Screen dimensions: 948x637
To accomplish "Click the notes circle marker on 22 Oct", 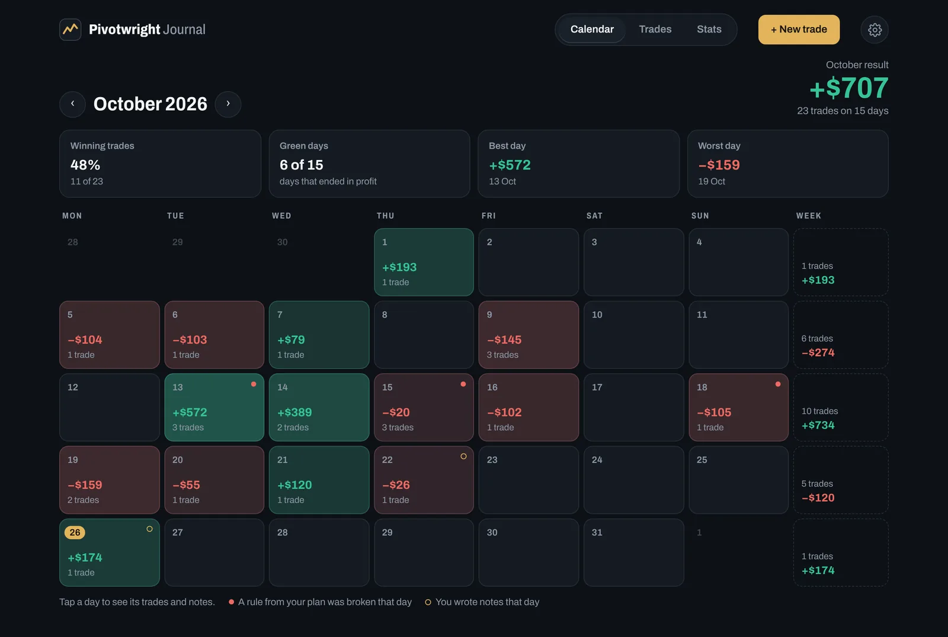I will 463,456.
